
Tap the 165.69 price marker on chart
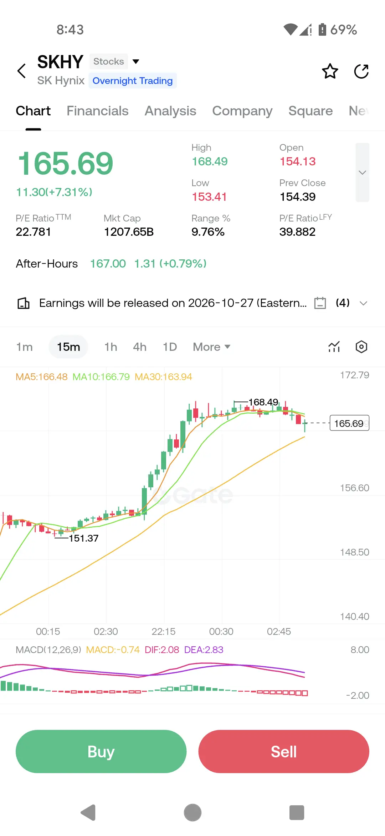coord(349,423)
